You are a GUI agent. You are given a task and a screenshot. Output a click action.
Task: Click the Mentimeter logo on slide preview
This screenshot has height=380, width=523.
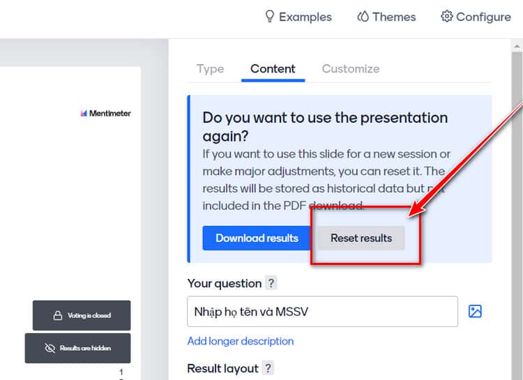click(106, 114)
